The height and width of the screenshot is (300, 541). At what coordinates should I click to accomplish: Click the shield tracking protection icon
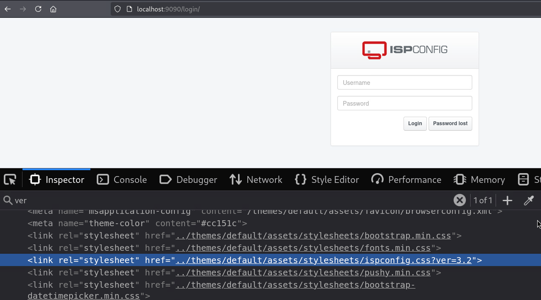tap(118, 9)
